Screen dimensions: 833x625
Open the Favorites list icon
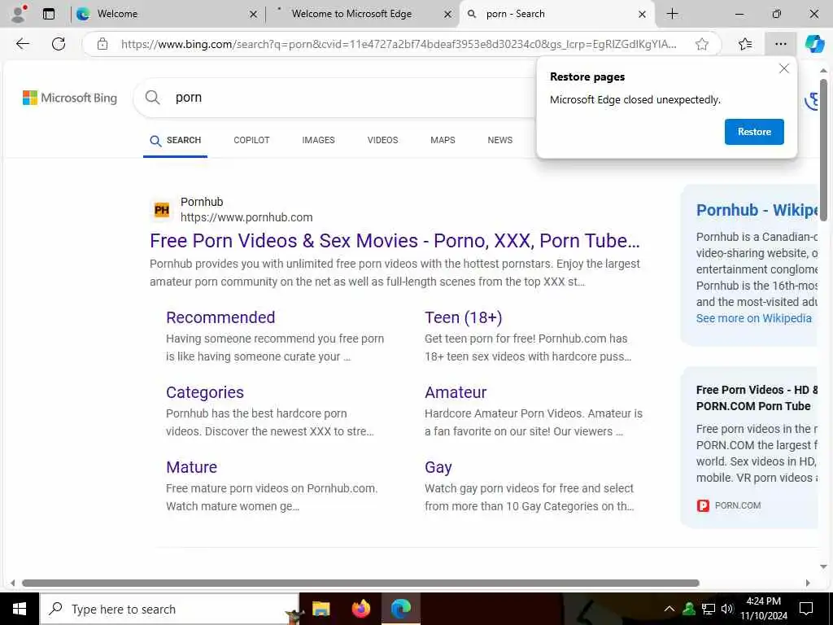click(745, 44)
